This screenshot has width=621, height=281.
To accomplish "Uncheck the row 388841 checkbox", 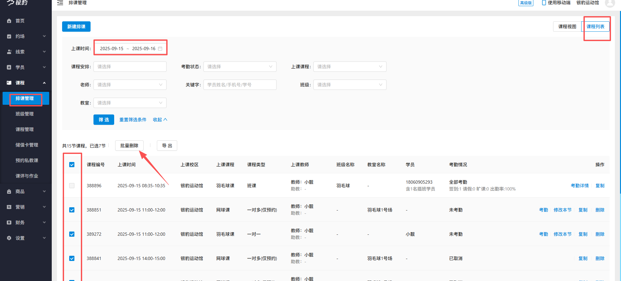I will tap(72, 258).
